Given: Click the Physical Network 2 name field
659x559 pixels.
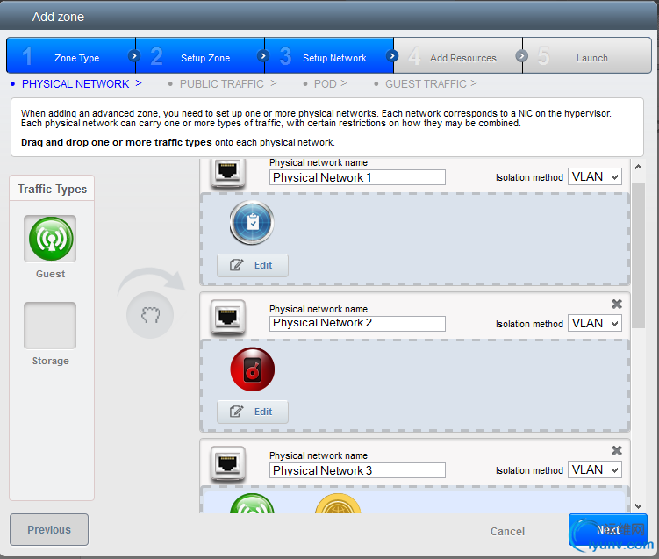Looking at the screenshot, I should point(357,324).
